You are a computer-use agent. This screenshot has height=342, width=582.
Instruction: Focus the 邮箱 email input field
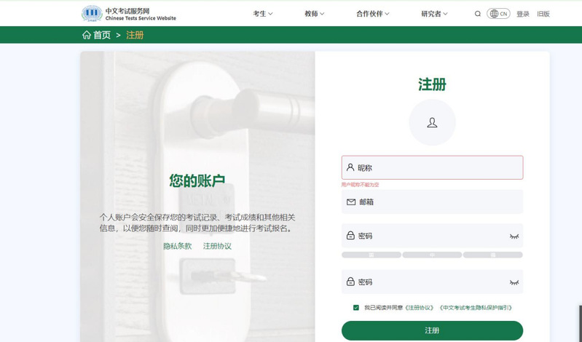[x=432, y=202]
